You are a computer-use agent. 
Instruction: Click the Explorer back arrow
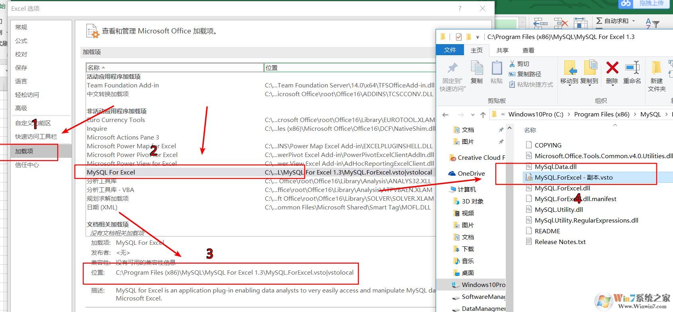pyautogui.click(x=446, y=115)
